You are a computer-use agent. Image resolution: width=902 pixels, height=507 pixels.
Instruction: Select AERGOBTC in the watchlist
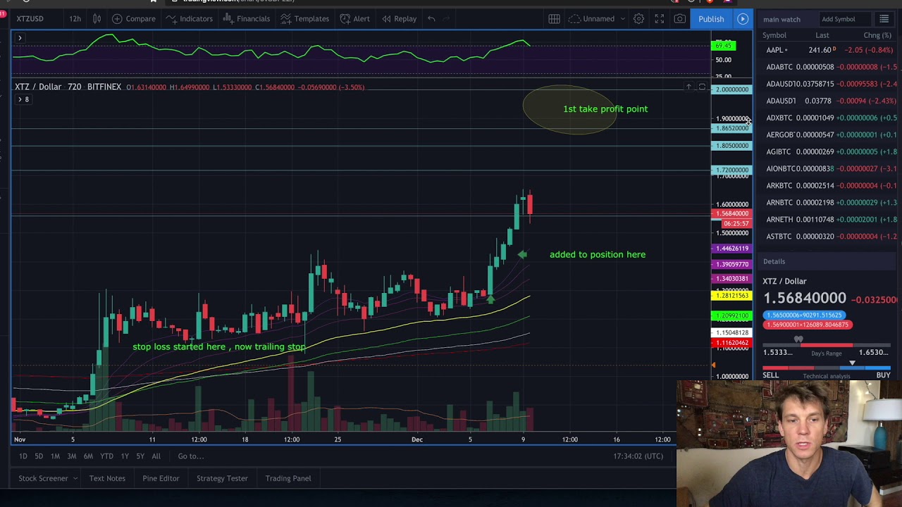point(829,134)
